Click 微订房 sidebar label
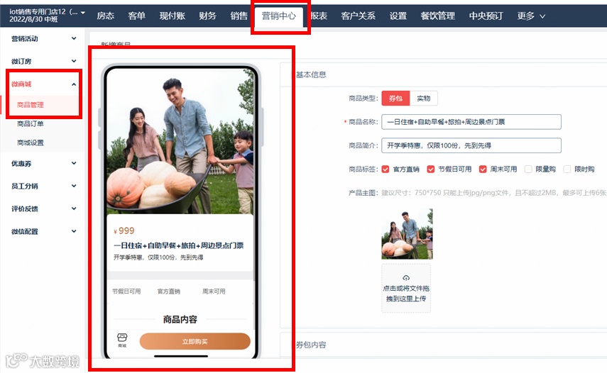Screen dimensions: 607x373 21,62
